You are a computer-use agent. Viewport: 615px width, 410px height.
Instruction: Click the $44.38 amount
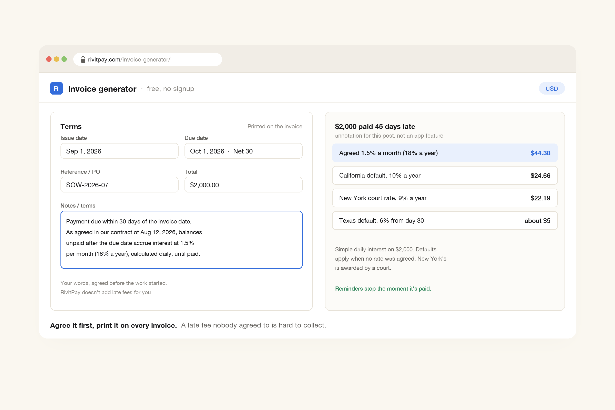click(540, 153)
